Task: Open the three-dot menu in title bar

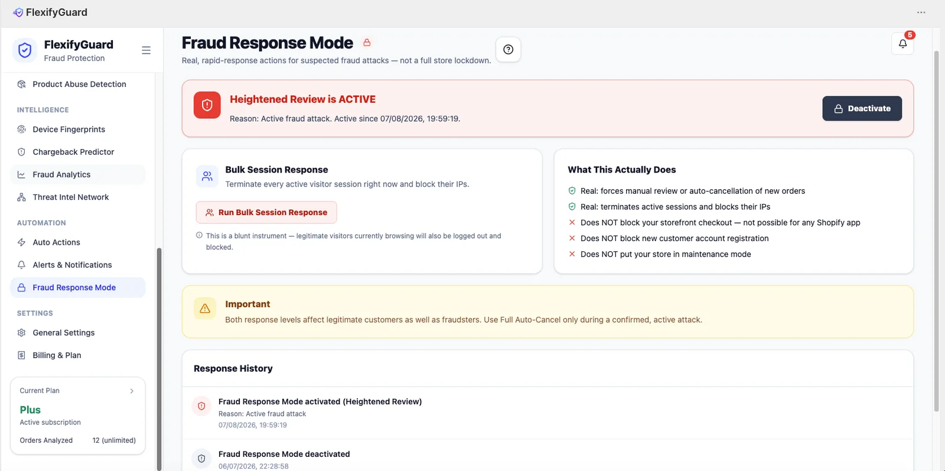Action: [x=921, y=12]
